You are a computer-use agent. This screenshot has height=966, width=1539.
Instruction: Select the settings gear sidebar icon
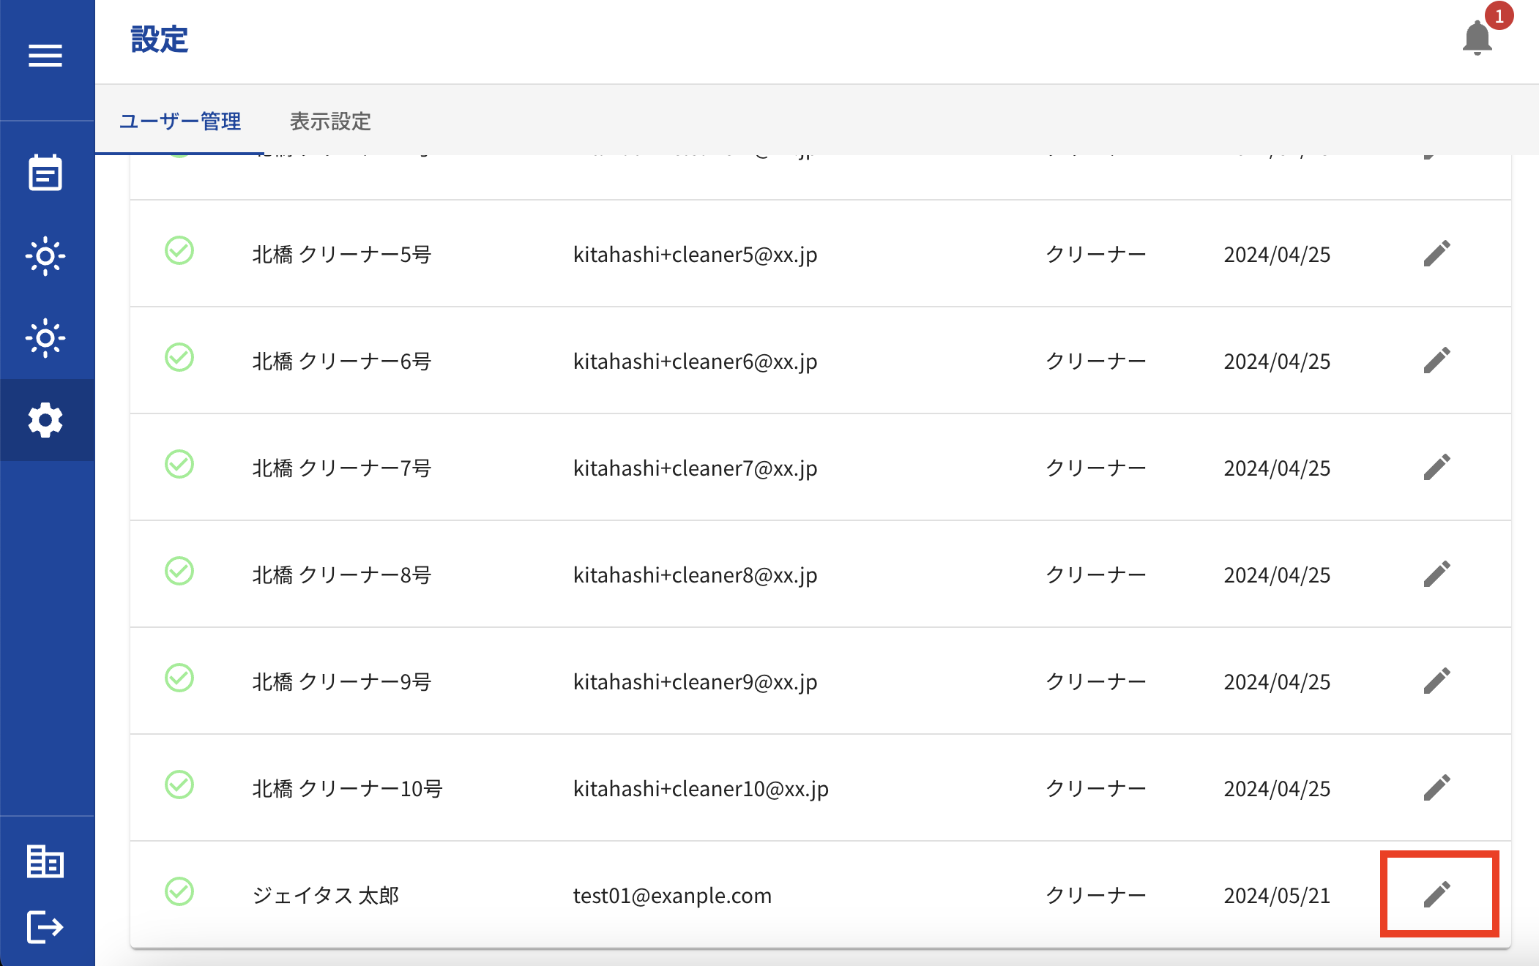point(45,420)
